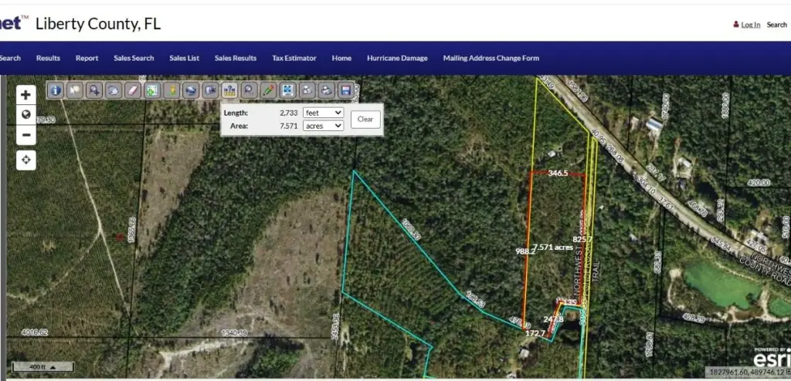Open the length units dropdown showing feet
The height and width of the screenshot is (381, 791).
[x=323, y=113]
